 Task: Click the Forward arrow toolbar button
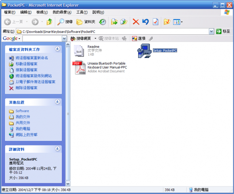(x=35, y=22)
